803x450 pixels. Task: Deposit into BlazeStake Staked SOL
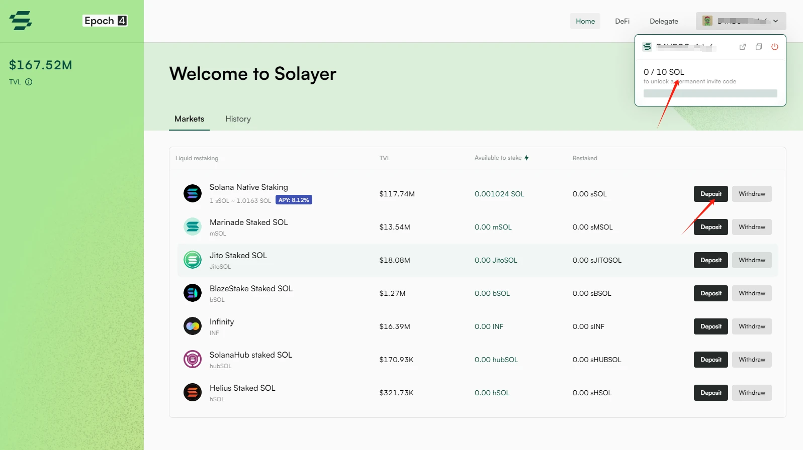(x=710, y=293)
